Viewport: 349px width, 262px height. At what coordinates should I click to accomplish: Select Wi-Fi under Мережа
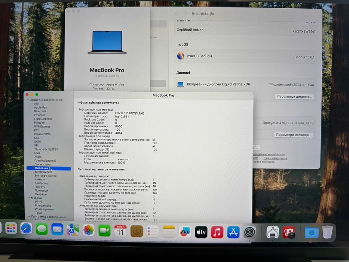(x=38, y=202)
